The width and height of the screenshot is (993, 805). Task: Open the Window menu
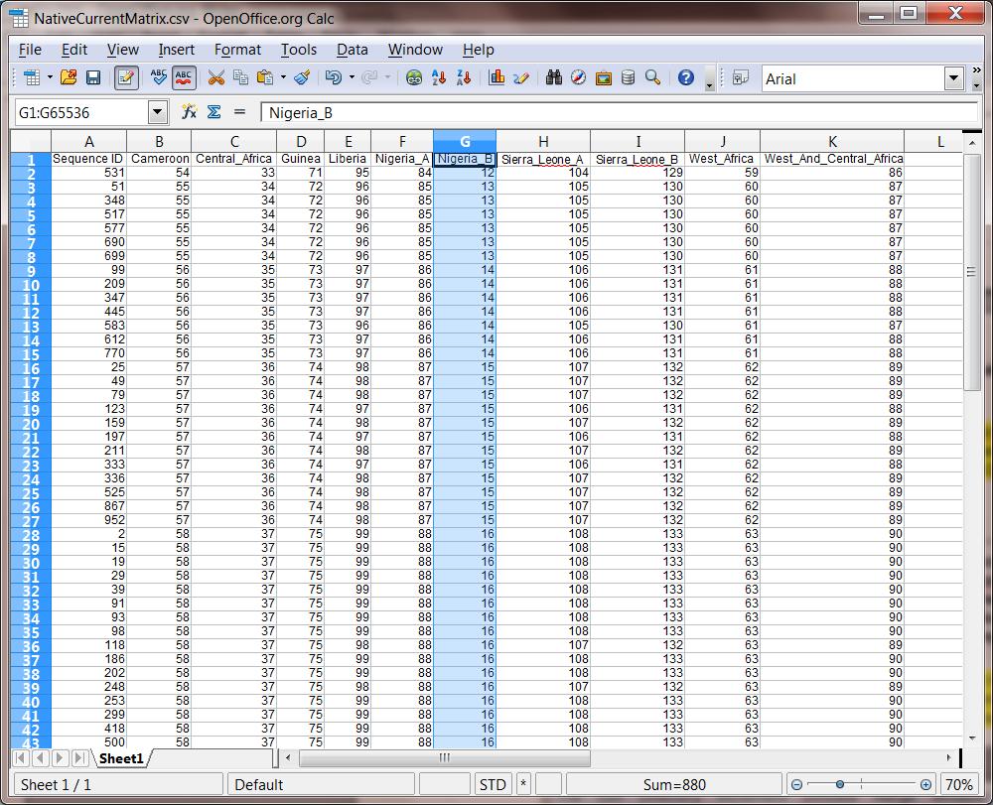click(415, 50)
